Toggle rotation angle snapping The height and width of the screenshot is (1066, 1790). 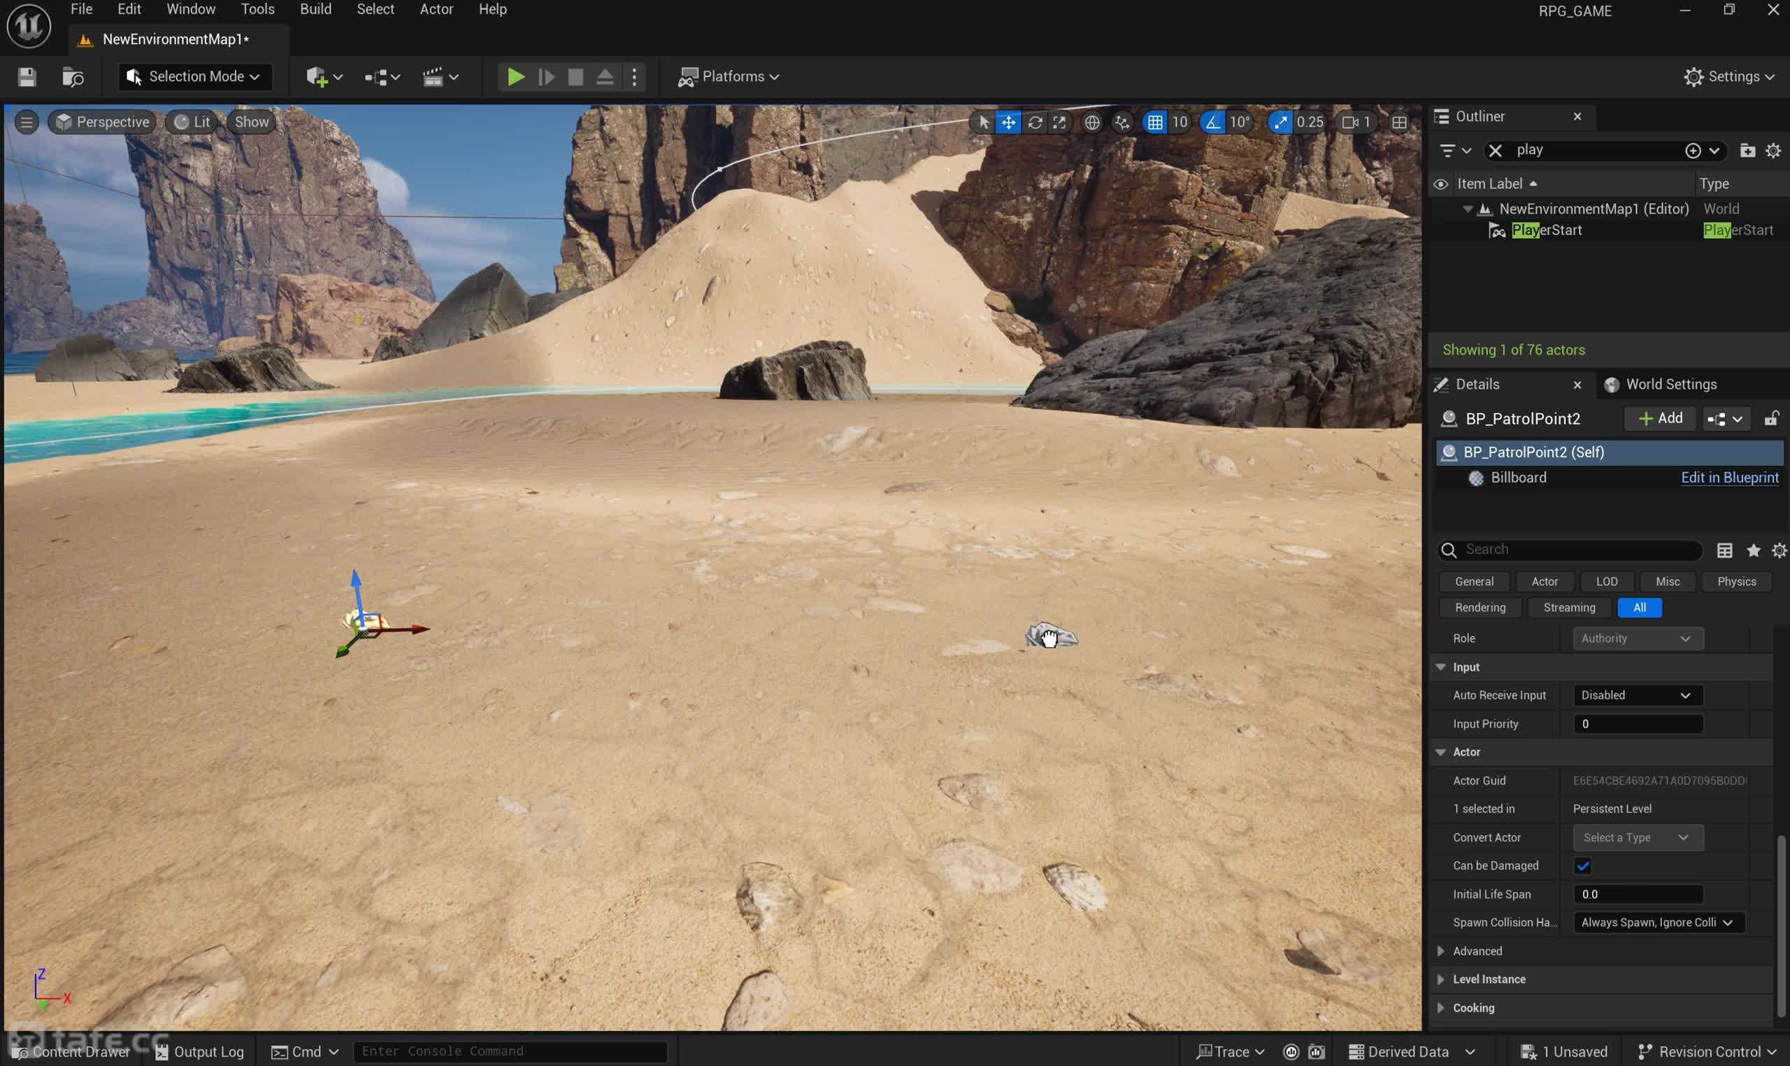1212,122
